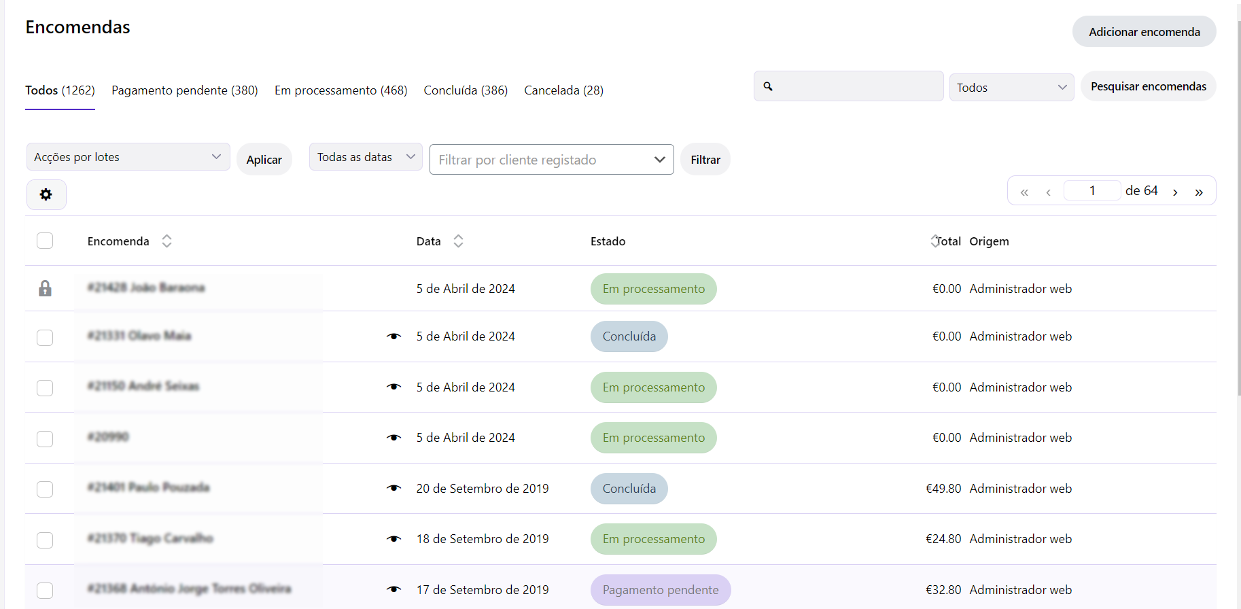Open the Olavo Maia order link

click(139, 336)
